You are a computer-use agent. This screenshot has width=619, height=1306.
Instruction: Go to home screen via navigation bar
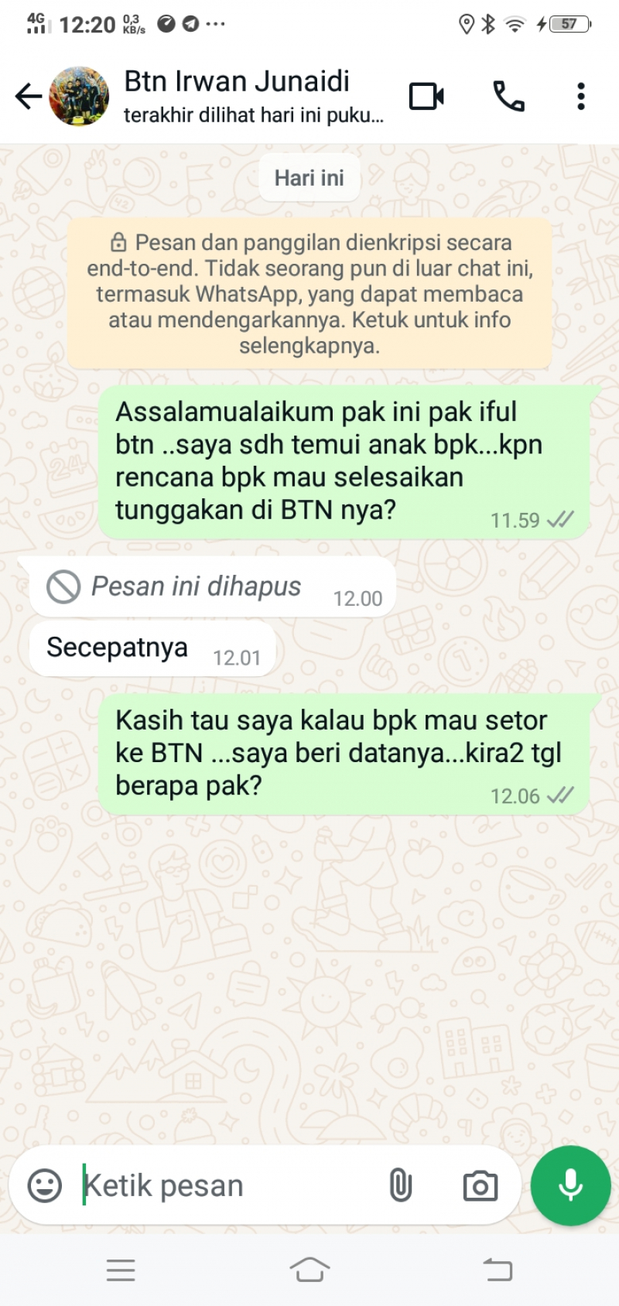point(309,1270)
